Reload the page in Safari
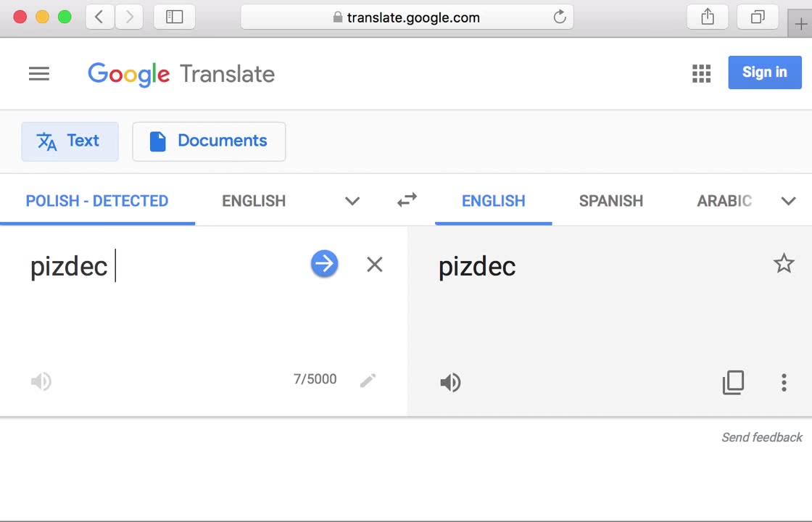The width and height of the screenshot is (812, 522). coord(560,17)
